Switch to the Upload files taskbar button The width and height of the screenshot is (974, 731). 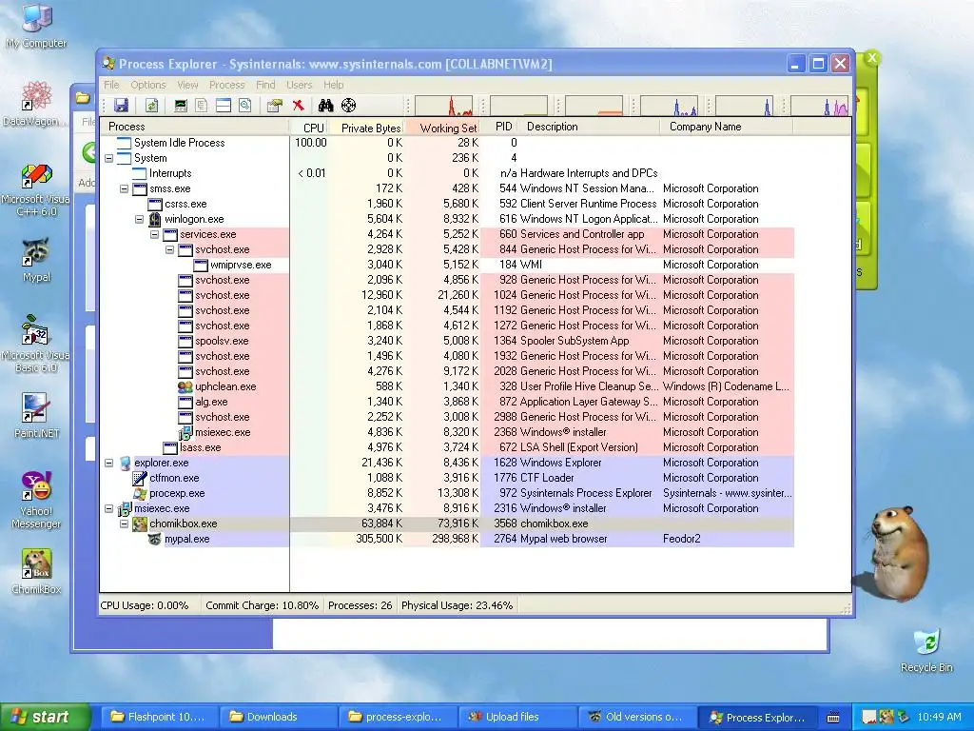(518, 717)
